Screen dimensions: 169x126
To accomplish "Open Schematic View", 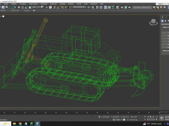I will point(113,7).
